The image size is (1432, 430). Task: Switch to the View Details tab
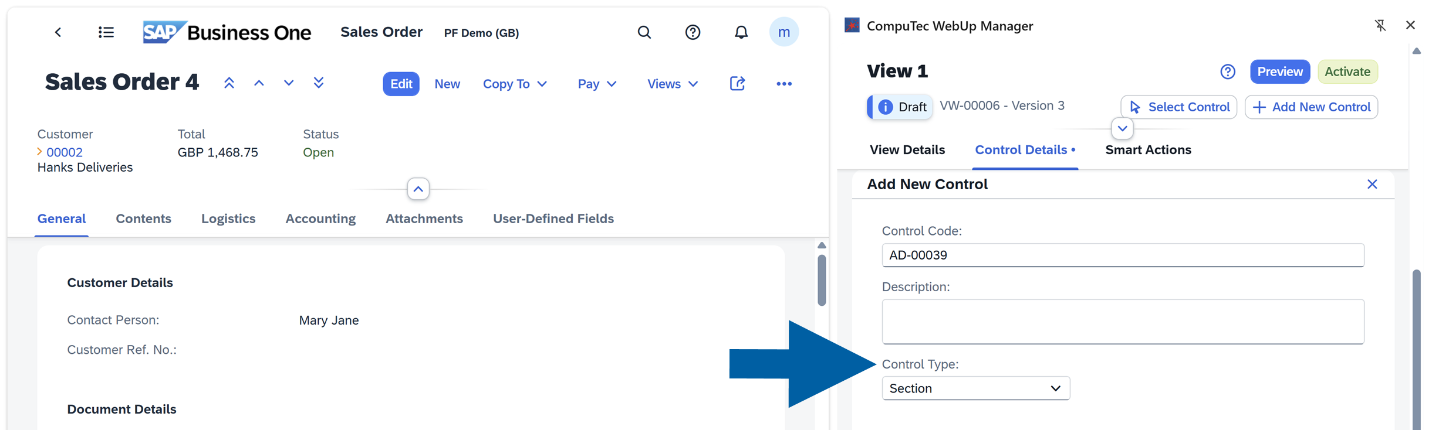tap(907, 150)
